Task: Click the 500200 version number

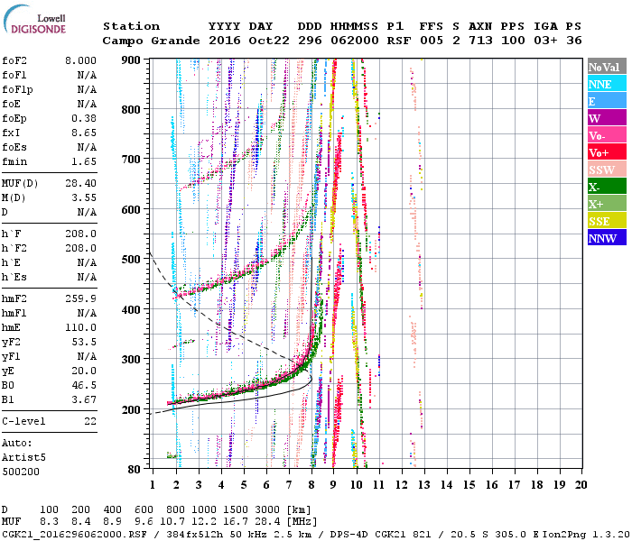Action: point(21,472)
